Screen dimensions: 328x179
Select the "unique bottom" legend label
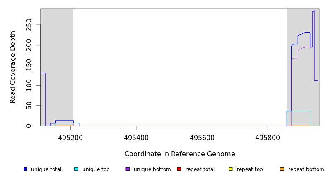pos(152,169)
